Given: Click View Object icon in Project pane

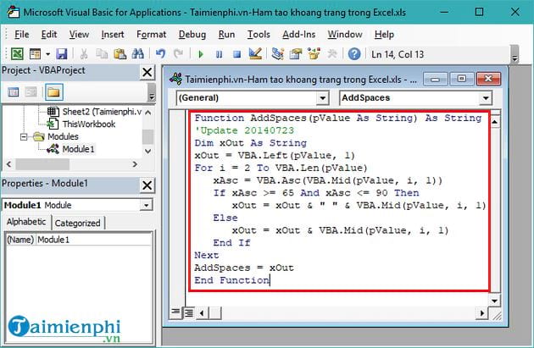Looking at the screenshot, I should coord(31,92).
